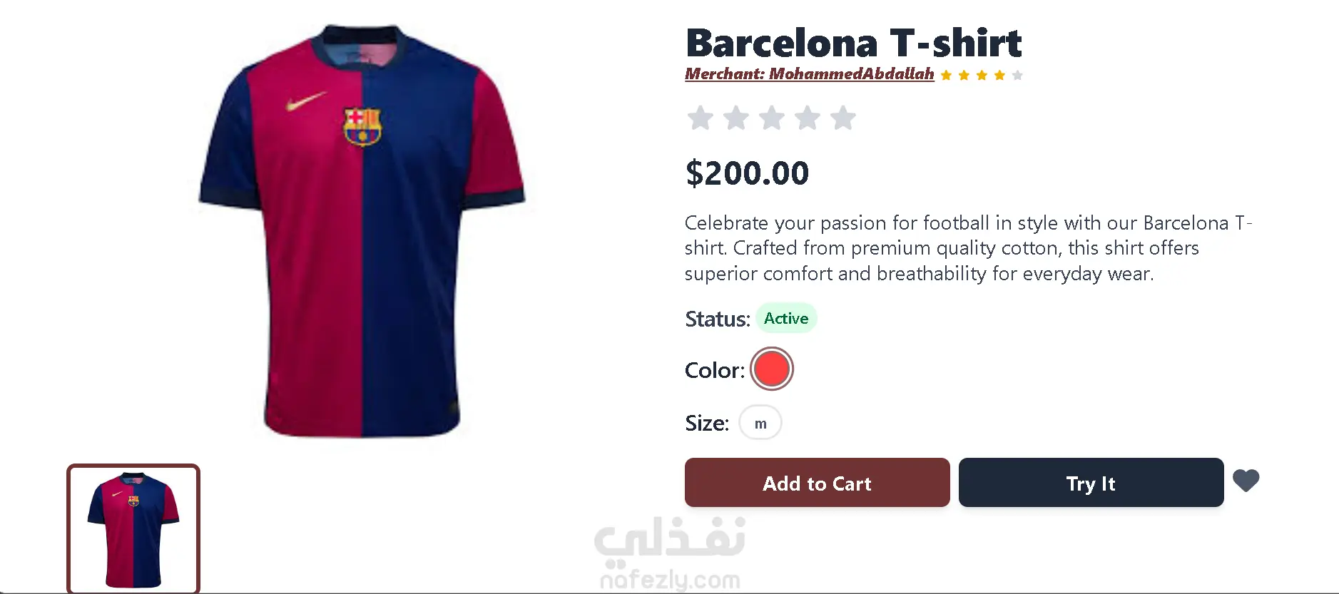Click the Barcelona T-shirt title
This screenshot has height=594, width=1339.
tap(853, 43)
